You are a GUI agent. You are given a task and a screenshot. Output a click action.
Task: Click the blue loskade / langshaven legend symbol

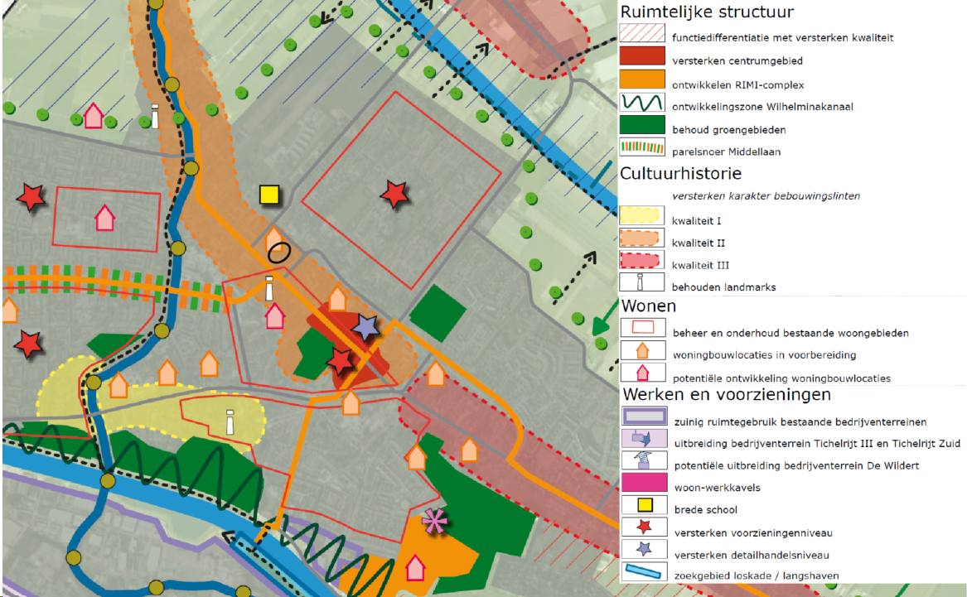coord(642,572)
